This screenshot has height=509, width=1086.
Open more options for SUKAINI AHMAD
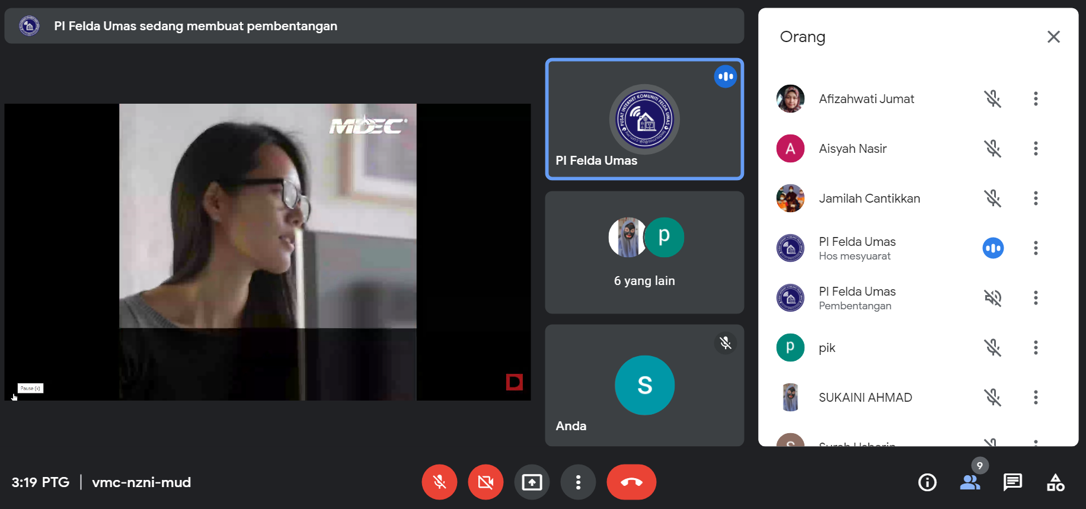[1036, 398]
